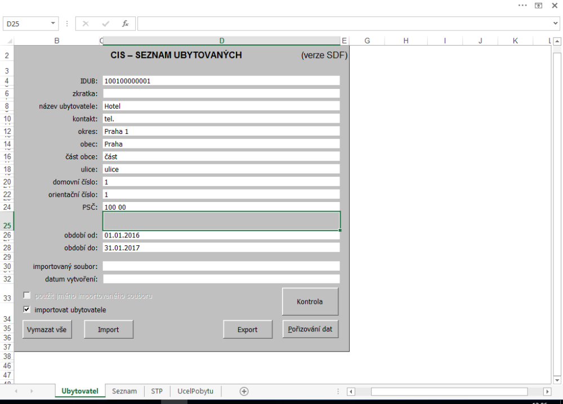Click the Select All corner triangle
563x404 pixels.
(8, 41)
